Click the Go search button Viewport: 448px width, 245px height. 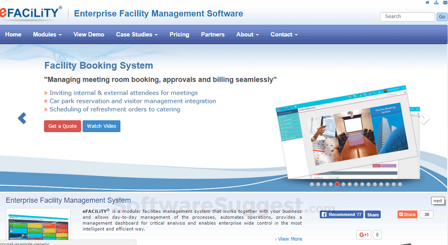point(442,17)
